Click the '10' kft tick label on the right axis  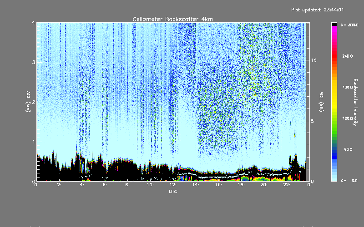[313, 60]
